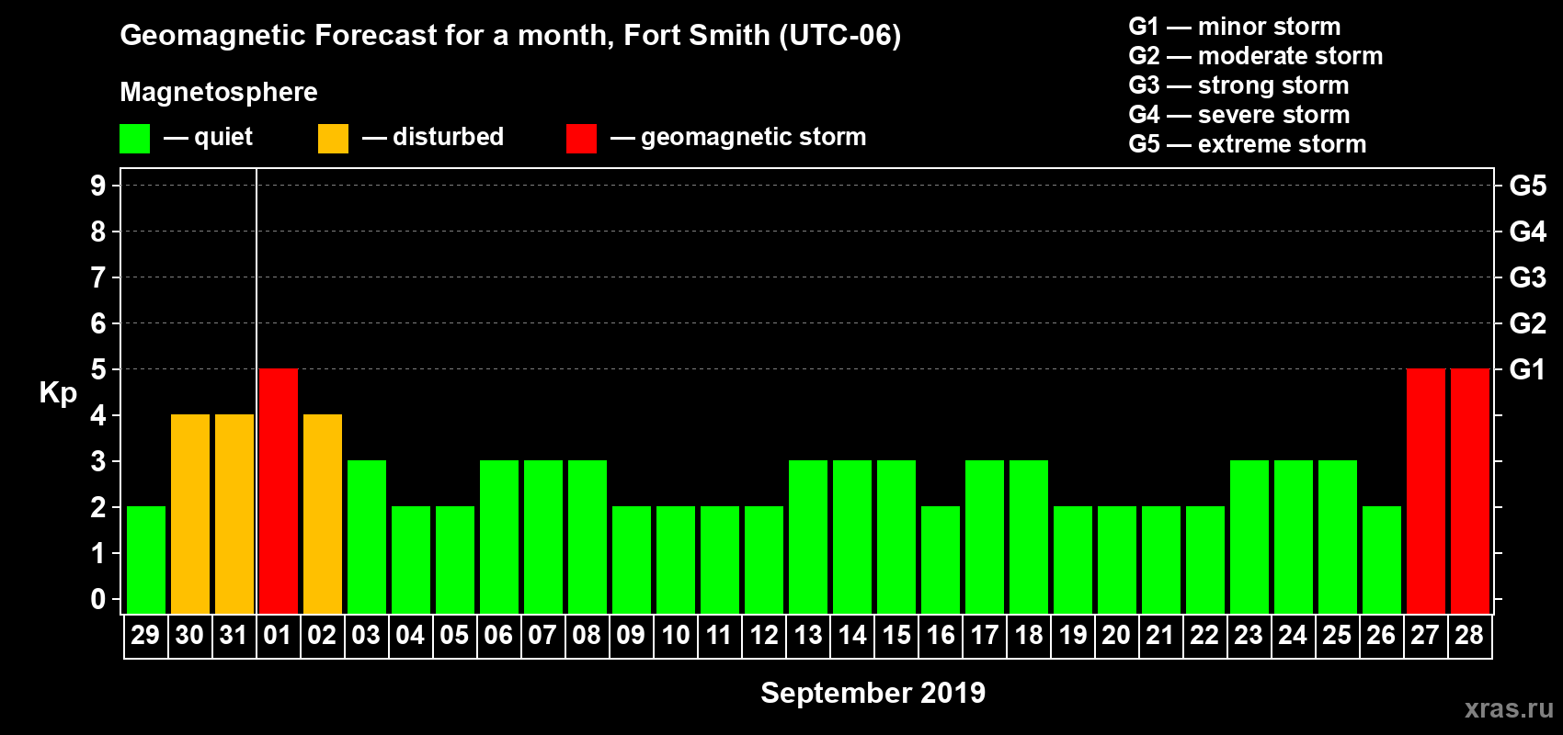1563x735 pixels.
Task: Click the green bar for day 26
Action: [1382, 560]
